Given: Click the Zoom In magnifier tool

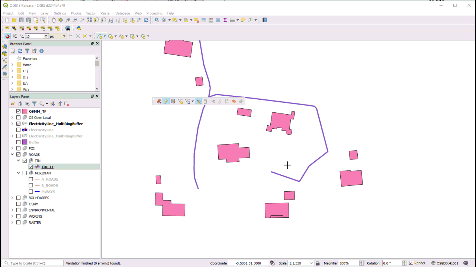Looking at the screenshot, I should pos(68,20).
